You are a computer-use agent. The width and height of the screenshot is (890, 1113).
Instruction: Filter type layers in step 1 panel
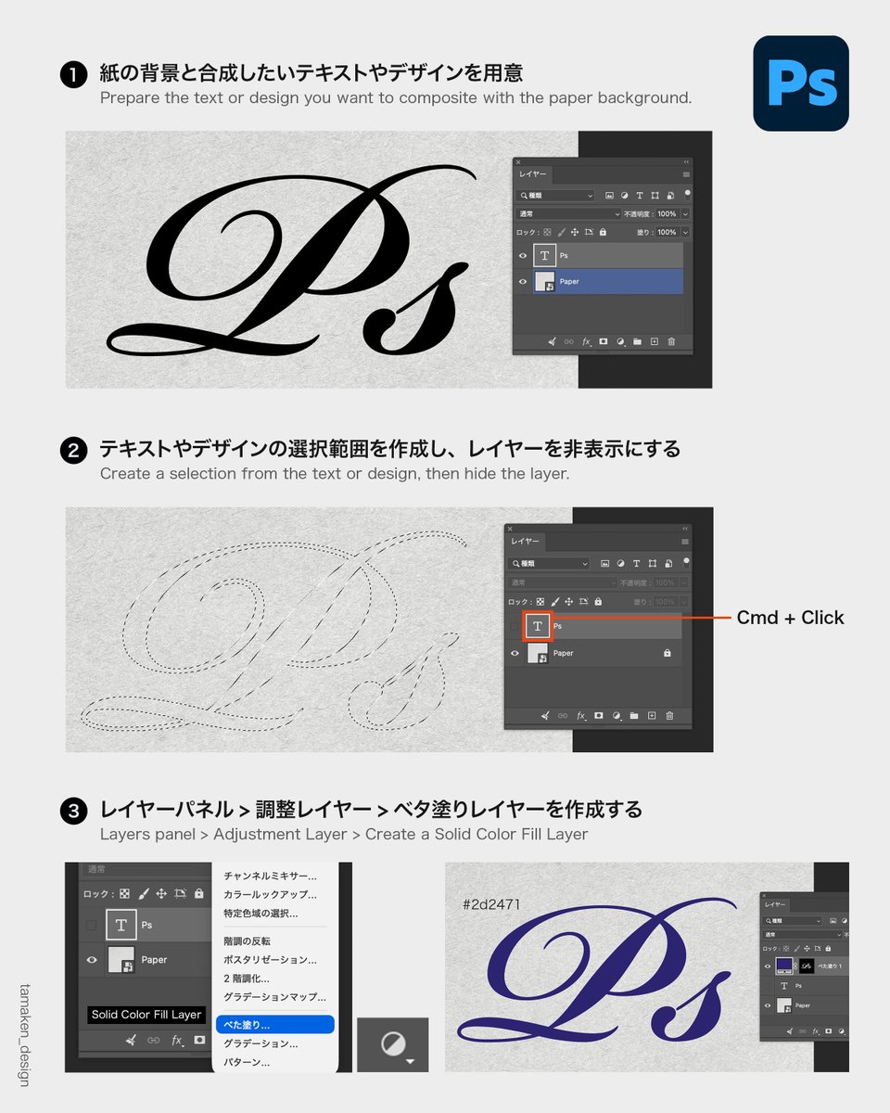tap(640, 196)
